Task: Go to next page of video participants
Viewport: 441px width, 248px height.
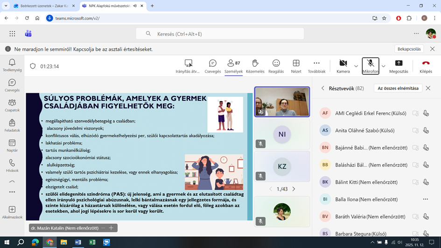Action: (x=294, y=189)
